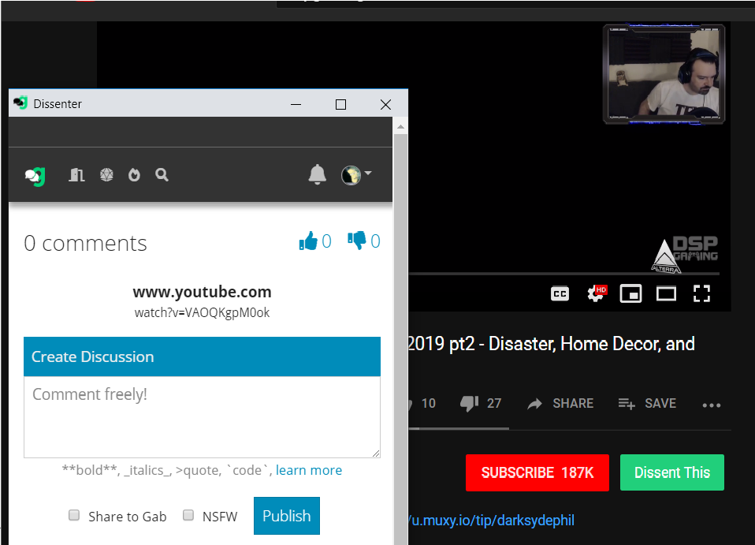Click the SUBSCRIBE 187K button

[537, 472]
